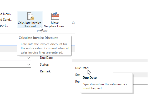Click inside the lower combo box field
This screenshot has height=106, width=156.
pyautogui.click(x=16, y=65)
